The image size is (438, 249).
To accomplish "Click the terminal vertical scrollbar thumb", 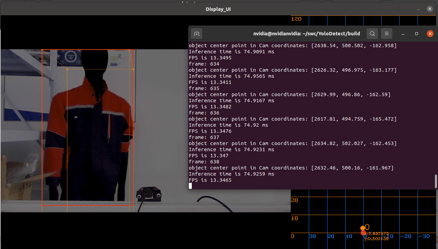I will pyautogui.click(x=436, y=181).
